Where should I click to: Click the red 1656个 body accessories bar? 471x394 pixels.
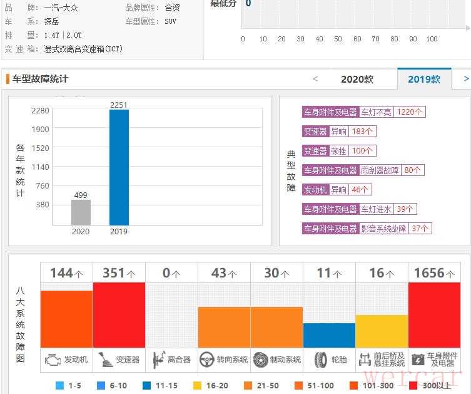[x=434, y=314]
